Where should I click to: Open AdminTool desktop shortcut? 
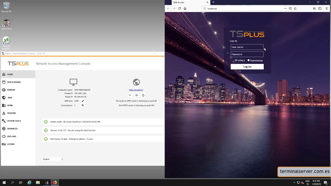(6, 25)
